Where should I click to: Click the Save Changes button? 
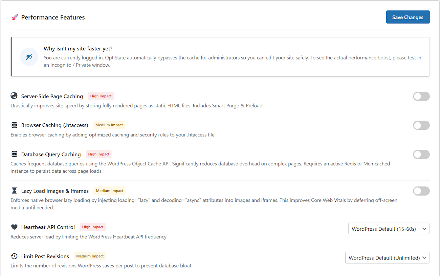[x=408, y=17]
